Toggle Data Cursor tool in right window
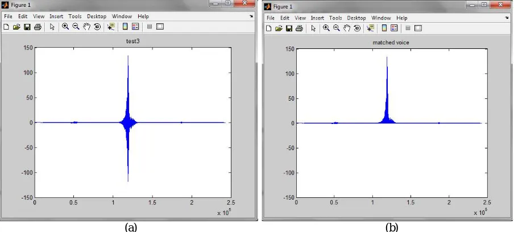514x232 pixels. 370,28
